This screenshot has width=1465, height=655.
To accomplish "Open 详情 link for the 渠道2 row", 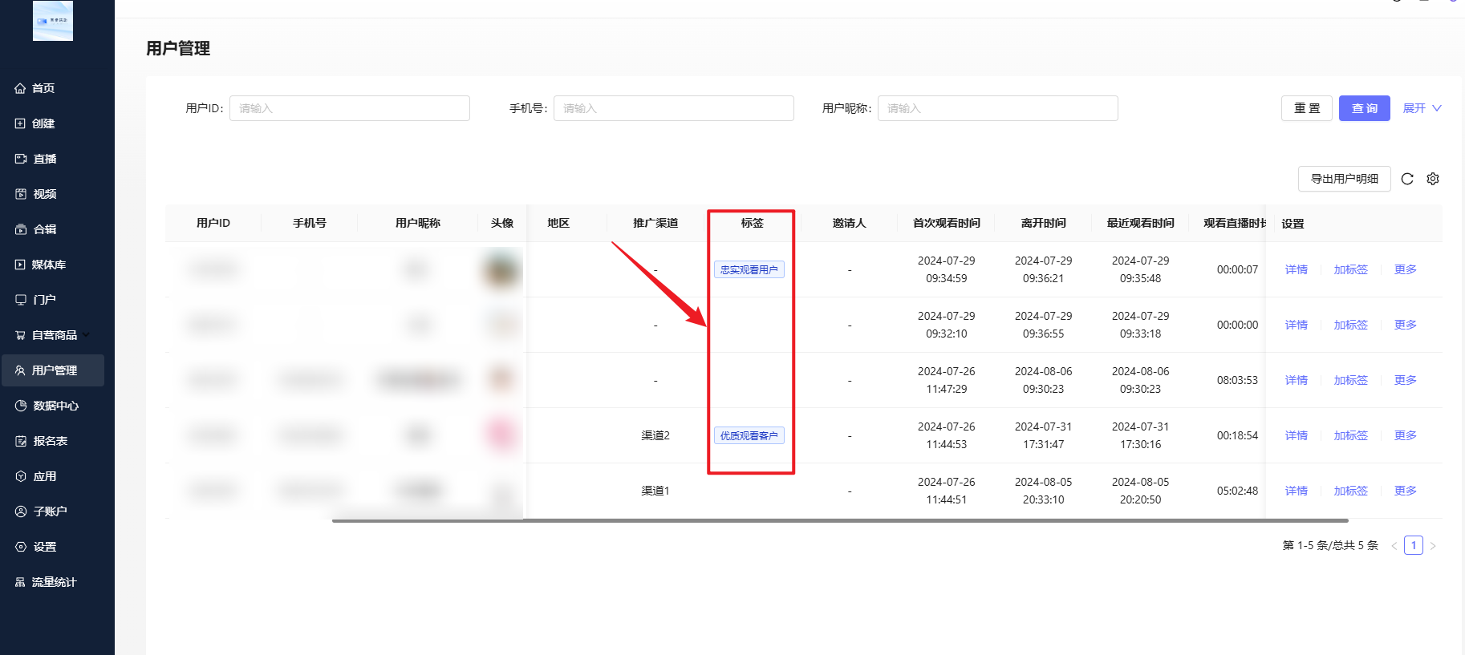I will [1296, 435].
